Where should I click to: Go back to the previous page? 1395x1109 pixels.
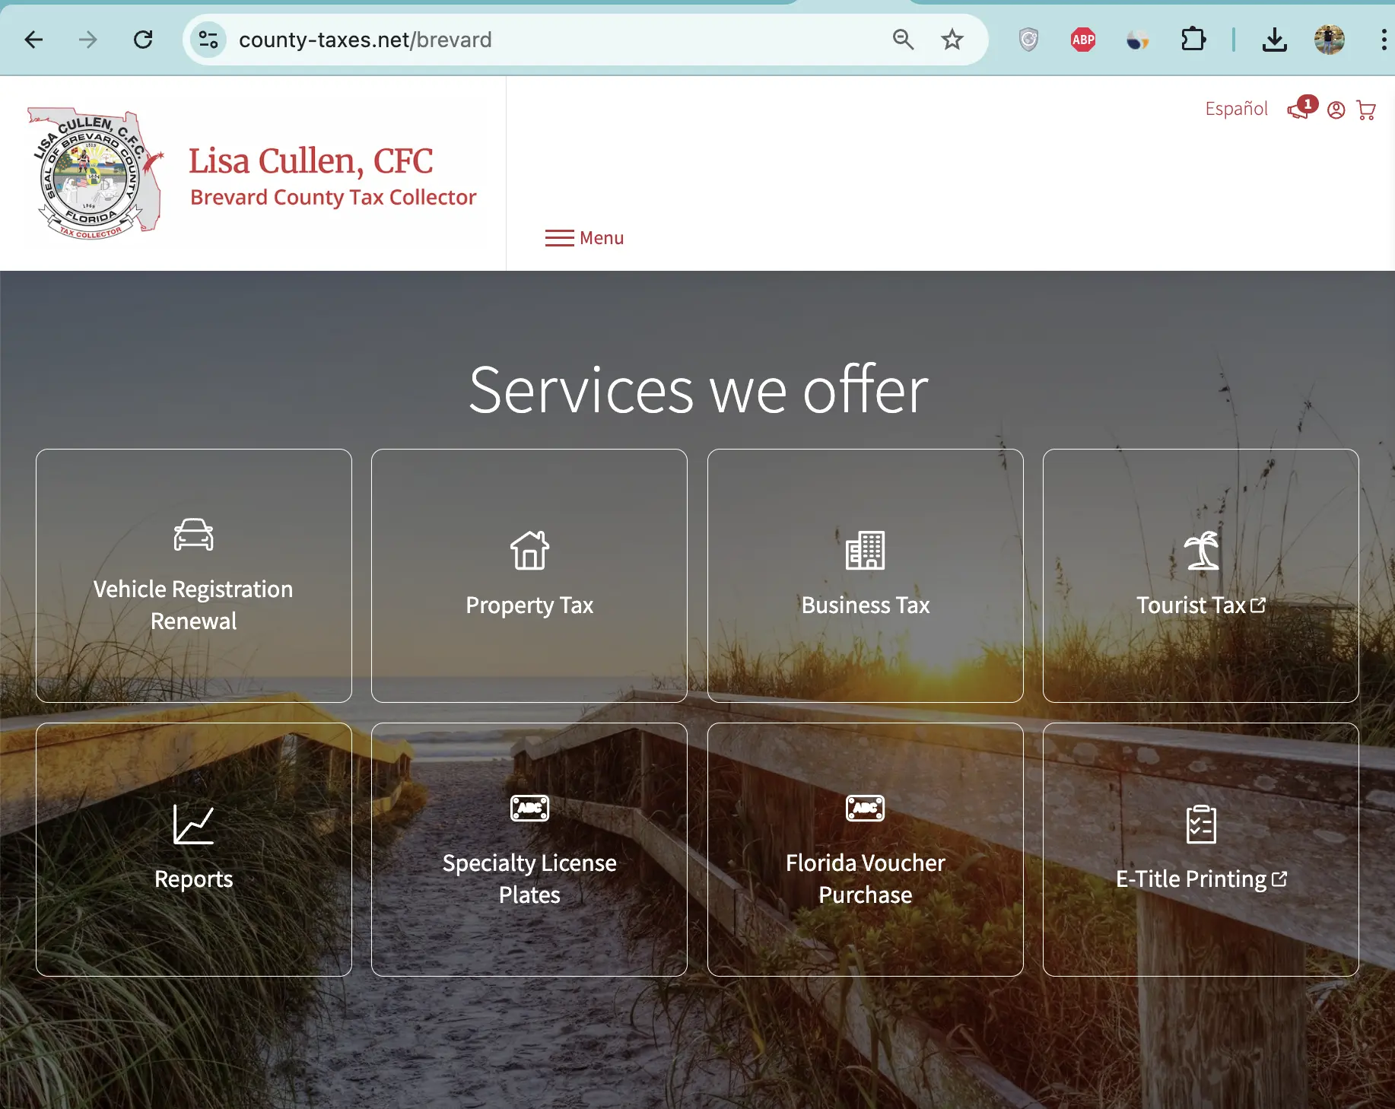34,40
